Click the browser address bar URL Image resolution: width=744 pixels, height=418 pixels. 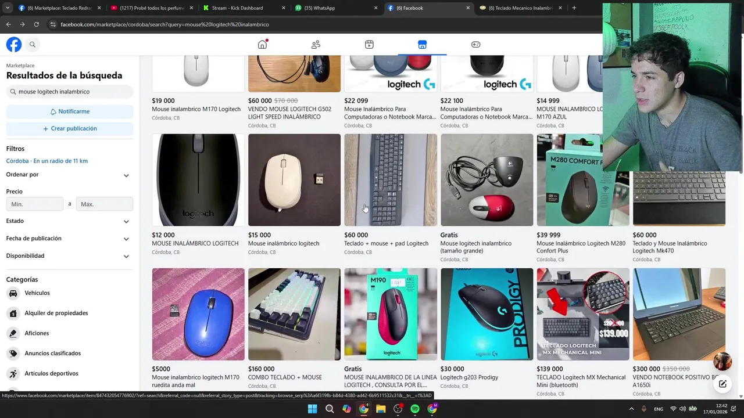coord(164,24)
